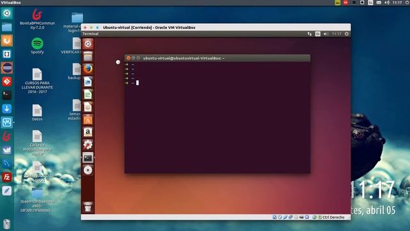410x231 pixels.
Task: Minimize the guest terminal window
Action: (x=133, y=58)
